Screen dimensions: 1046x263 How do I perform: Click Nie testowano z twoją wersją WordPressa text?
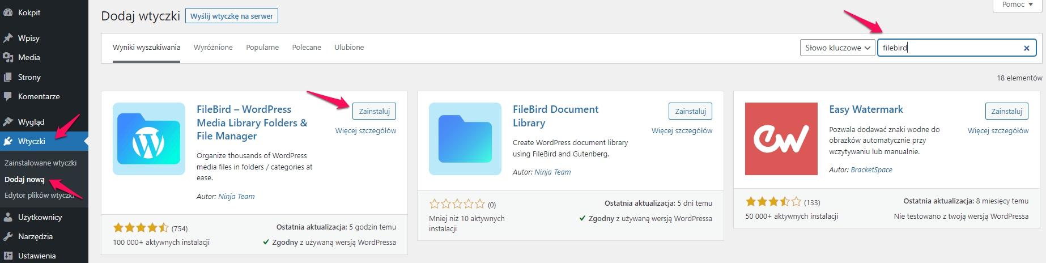[x=961, y=217]
